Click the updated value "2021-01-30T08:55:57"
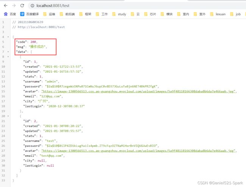 pos(62,131)
